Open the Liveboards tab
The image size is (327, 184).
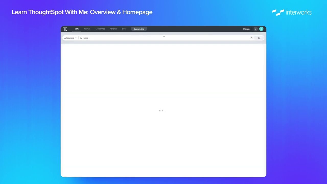(100, 29)
